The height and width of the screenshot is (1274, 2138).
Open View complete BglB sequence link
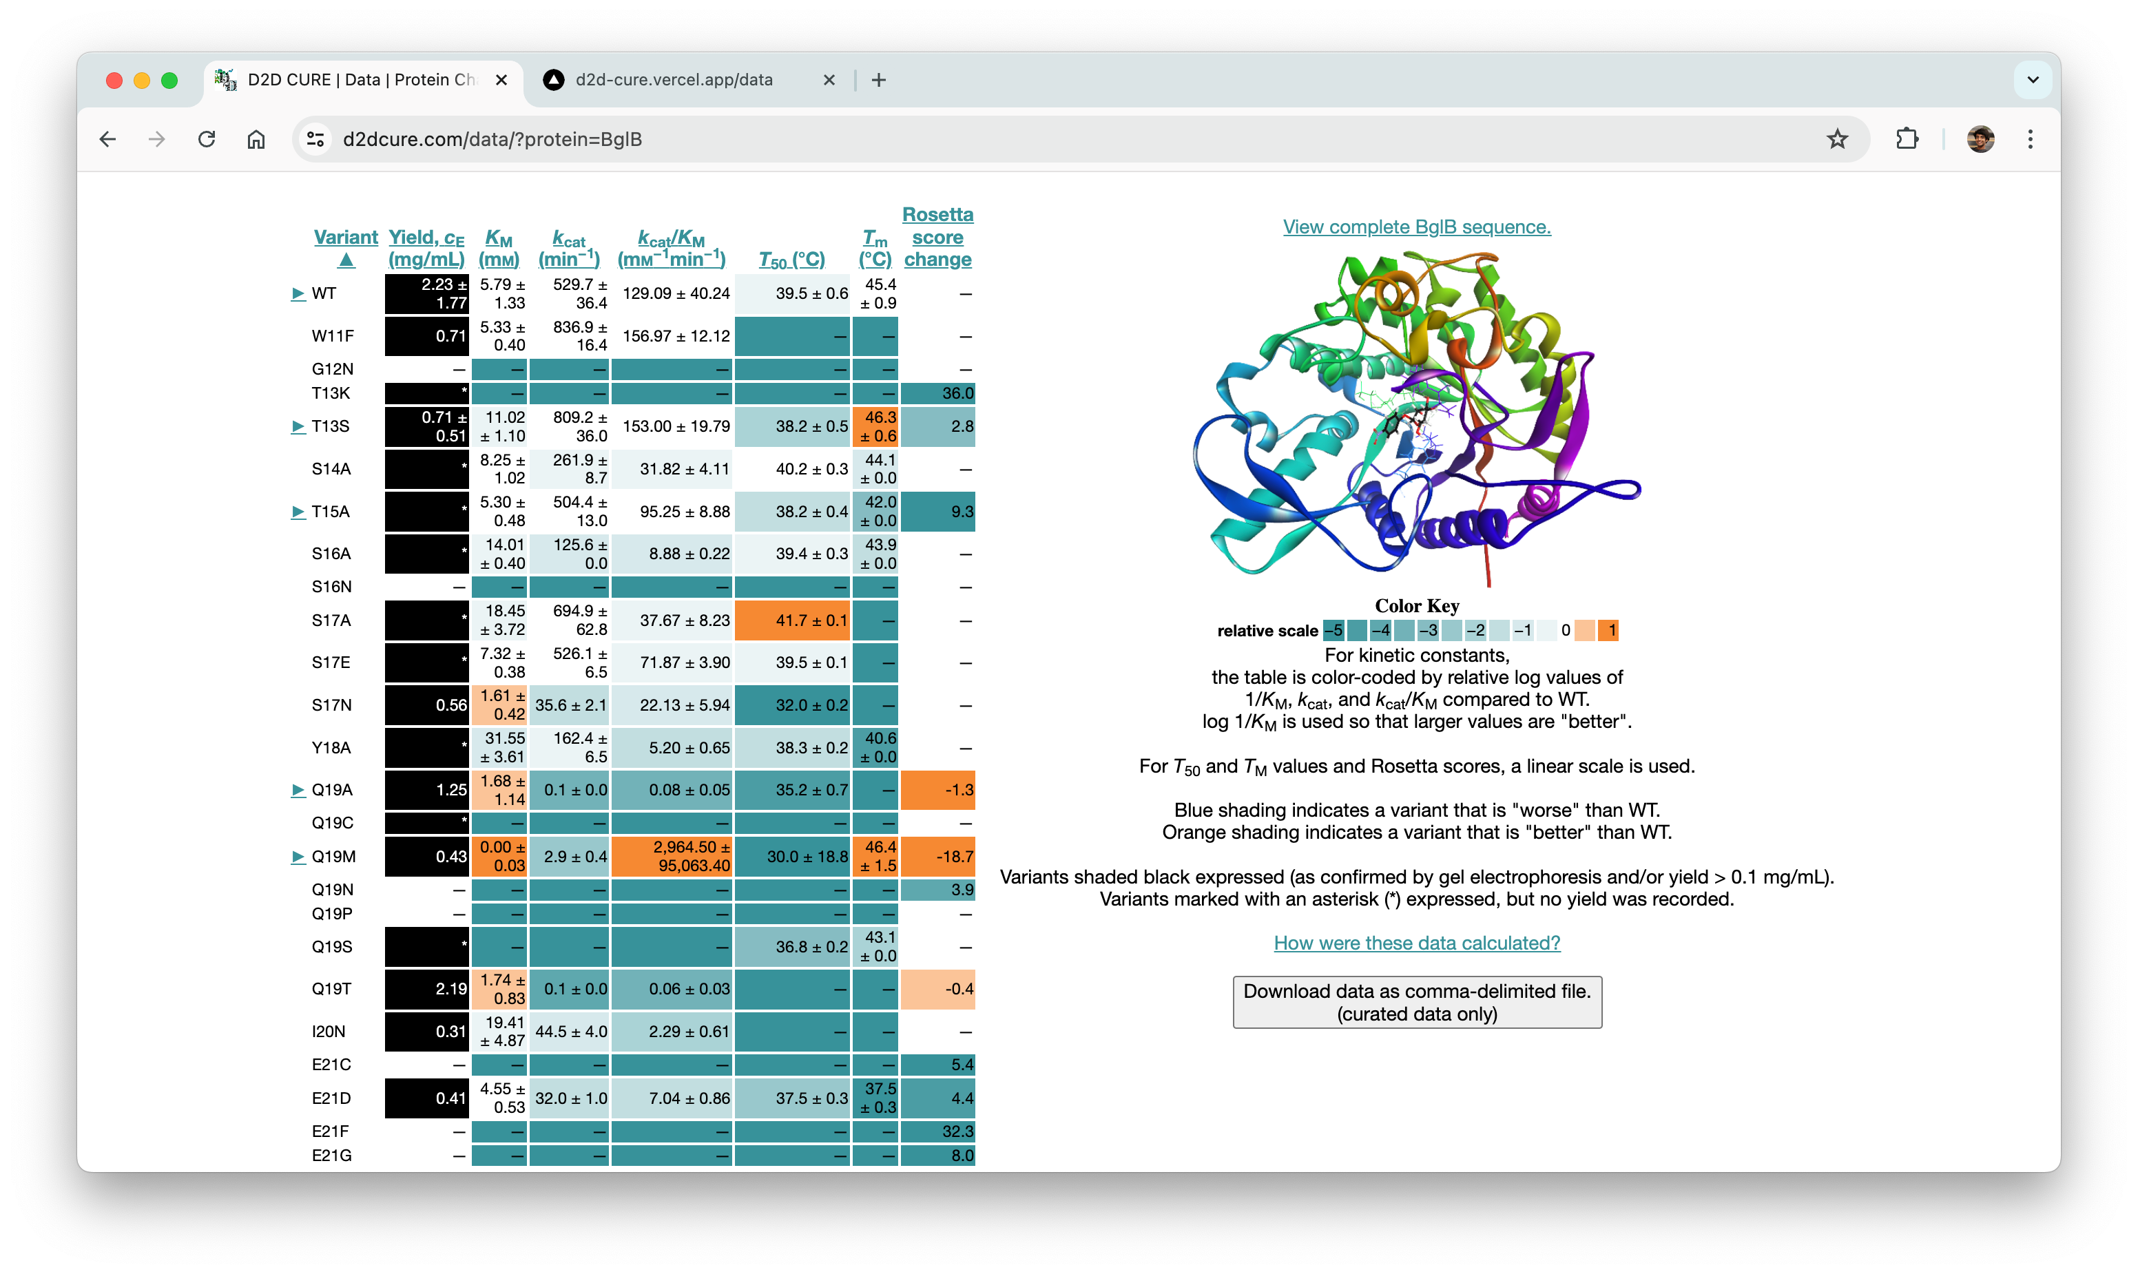(x=1417, y=227)
